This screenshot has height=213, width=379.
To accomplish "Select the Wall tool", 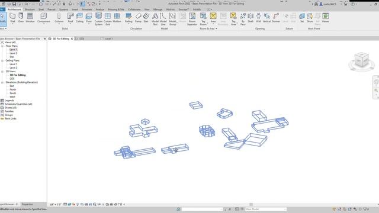I will tap(12, 18).
